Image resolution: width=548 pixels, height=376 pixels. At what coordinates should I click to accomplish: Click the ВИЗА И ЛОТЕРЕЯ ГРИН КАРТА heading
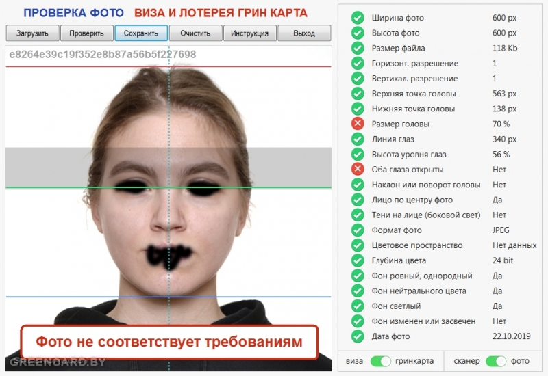coord(221,13)
